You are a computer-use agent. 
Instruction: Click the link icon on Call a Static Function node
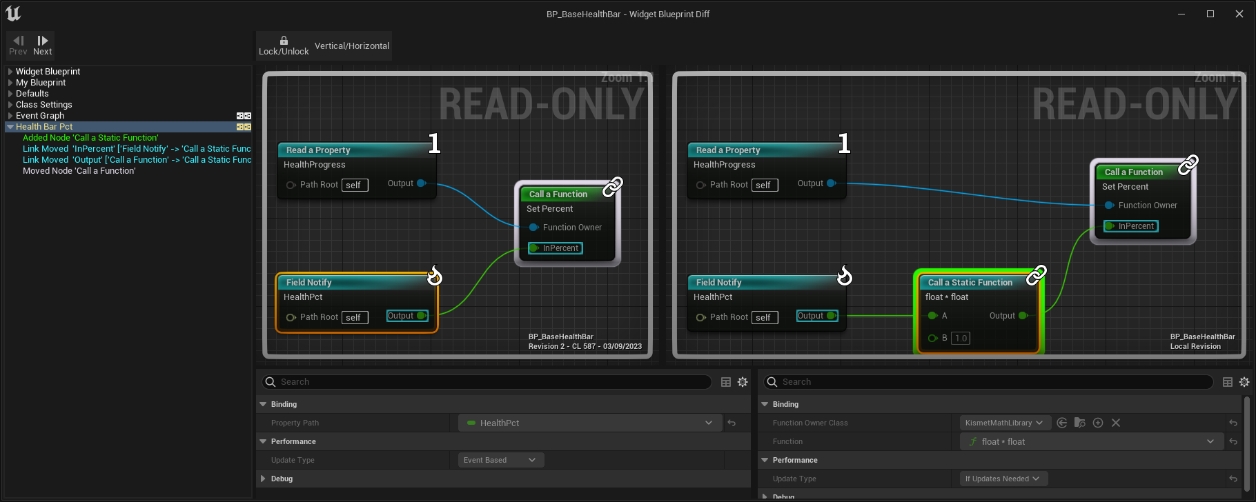(1036, 274)
